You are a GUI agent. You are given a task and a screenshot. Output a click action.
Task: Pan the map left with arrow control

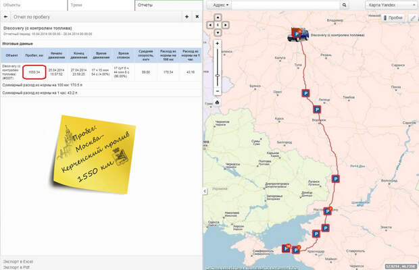tap(210, 25)
